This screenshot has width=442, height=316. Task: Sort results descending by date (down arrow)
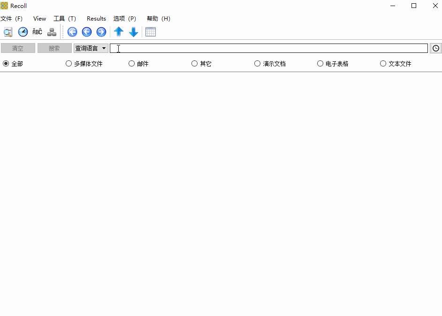pos(133,32)
